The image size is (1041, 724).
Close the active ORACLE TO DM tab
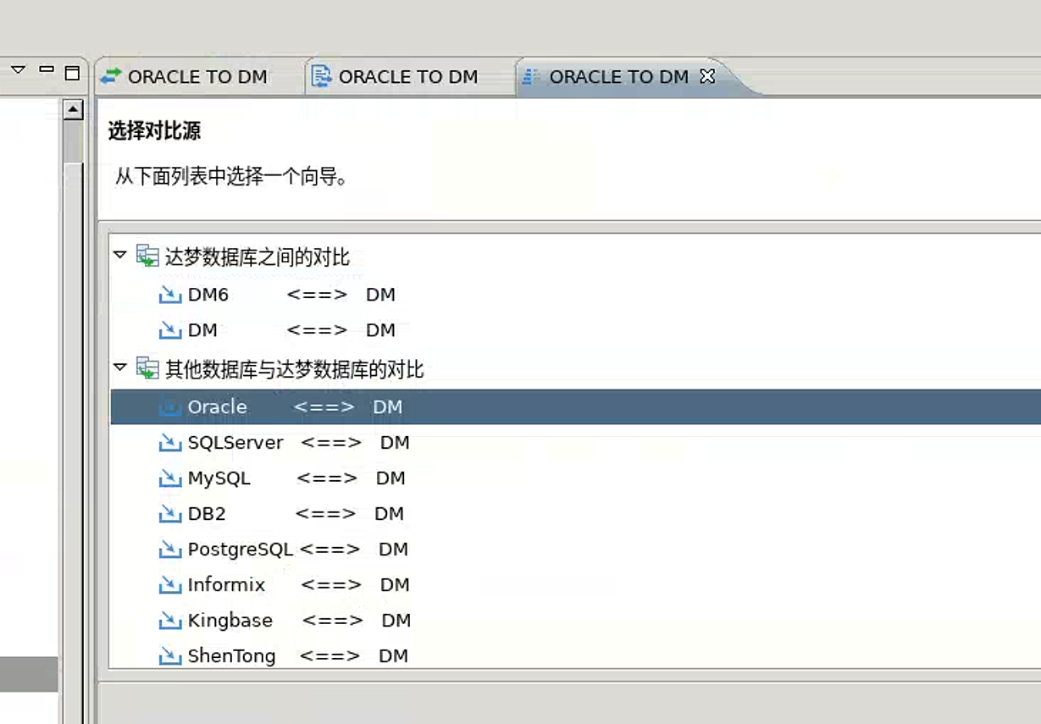tap(707, 76)
